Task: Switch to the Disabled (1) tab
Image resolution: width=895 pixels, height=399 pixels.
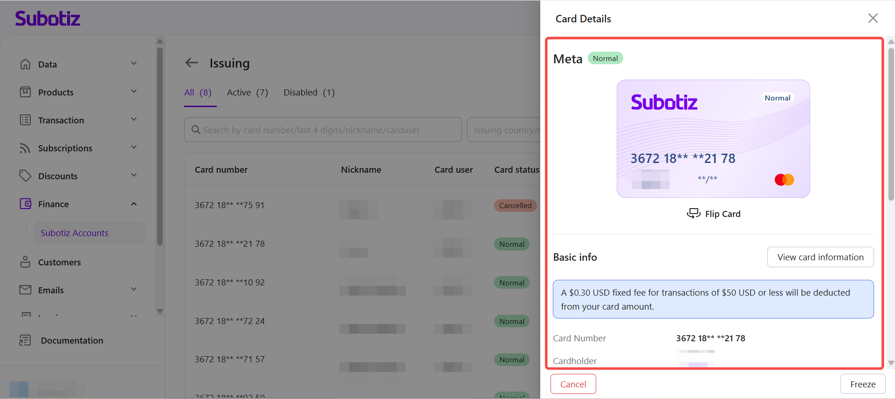Action: (309, 93)
